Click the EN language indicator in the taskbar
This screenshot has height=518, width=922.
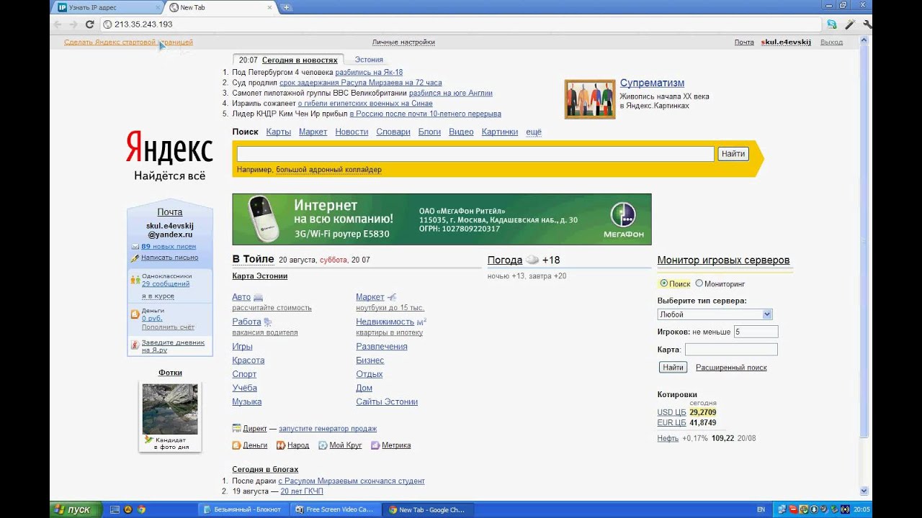(761, 509)
